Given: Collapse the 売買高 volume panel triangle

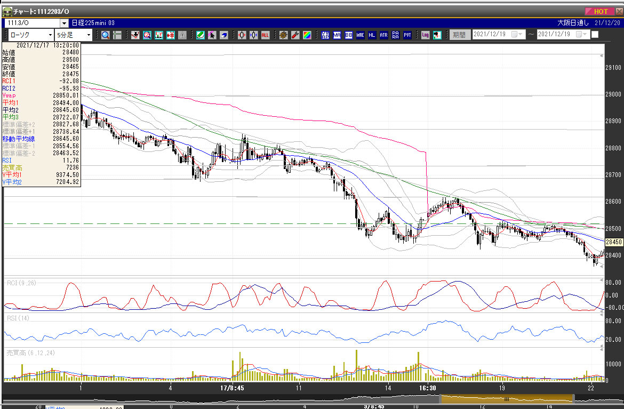Looking at the screenshot, I should pos(601,349).
